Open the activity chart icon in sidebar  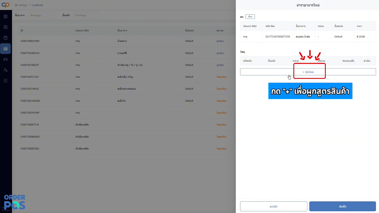[x=5, y=27]
